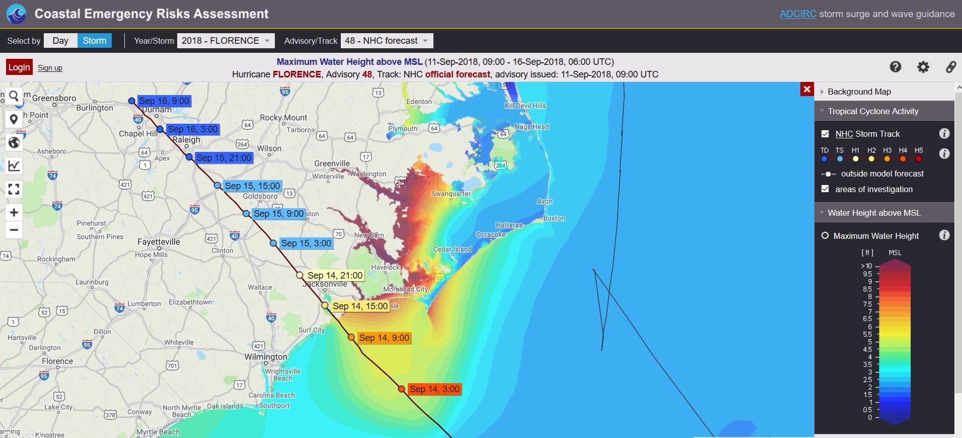Click the share link chain icon
The width and height of the screenshot is (962, 438).
(951, 67)
